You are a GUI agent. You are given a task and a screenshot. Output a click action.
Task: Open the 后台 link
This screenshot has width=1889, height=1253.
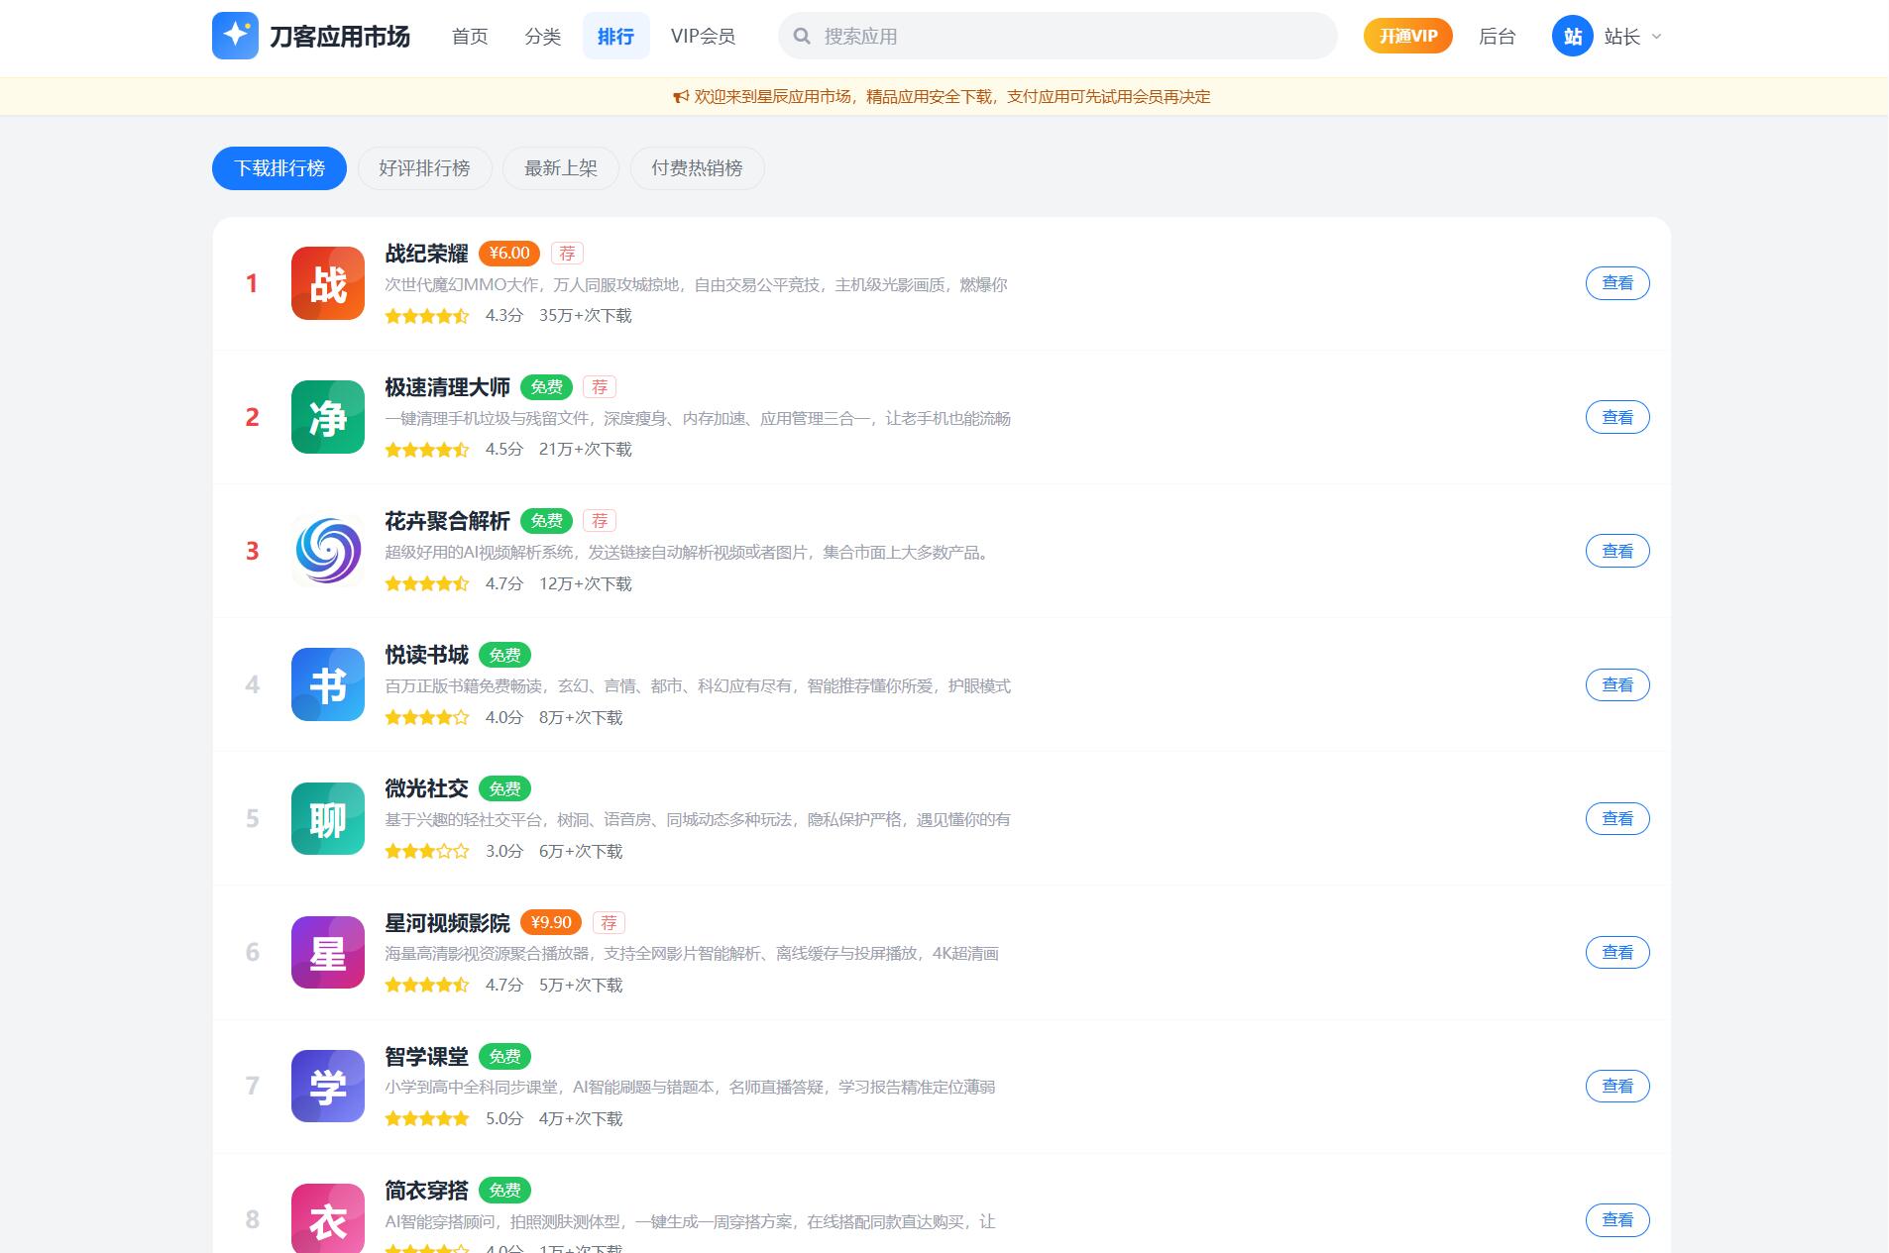1497,37
